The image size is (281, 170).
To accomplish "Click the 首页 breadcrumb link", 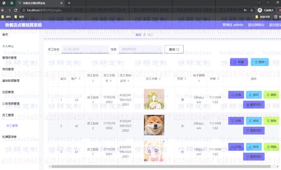I will tap(138, 35).
